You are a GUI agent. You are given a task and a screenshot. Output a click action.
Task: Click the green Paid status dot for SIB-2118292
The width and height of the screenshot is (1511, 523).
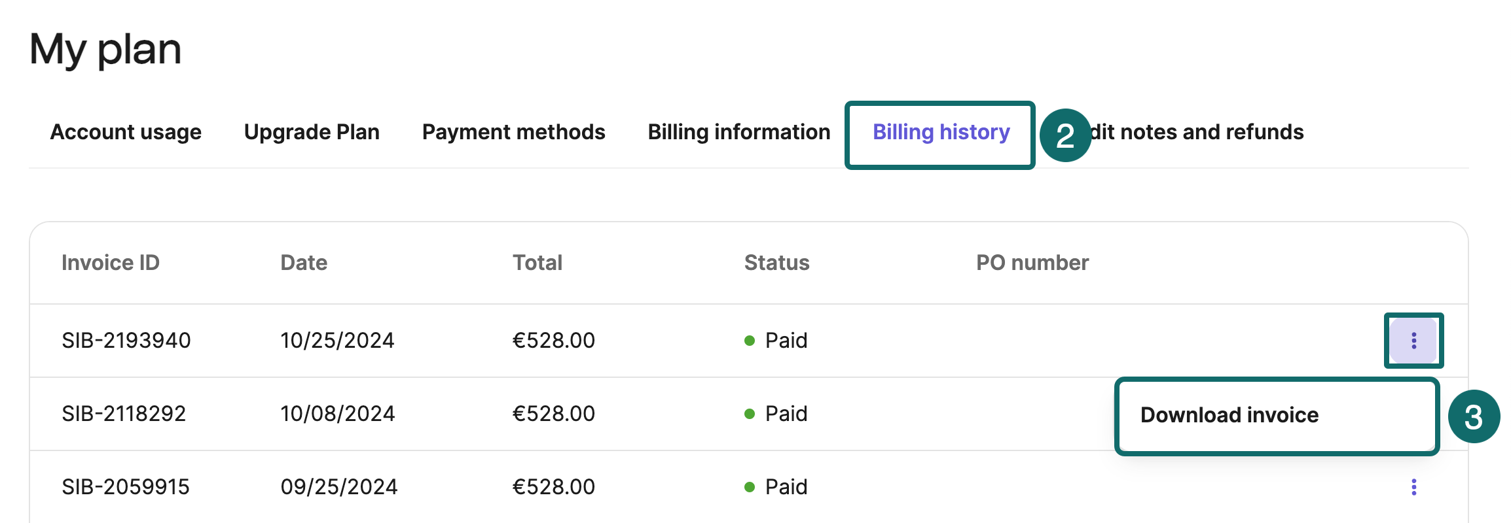(x=750, y=413)
